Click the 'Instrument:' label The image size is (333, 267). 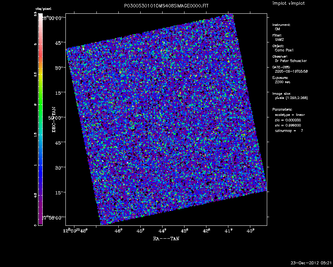281,25
